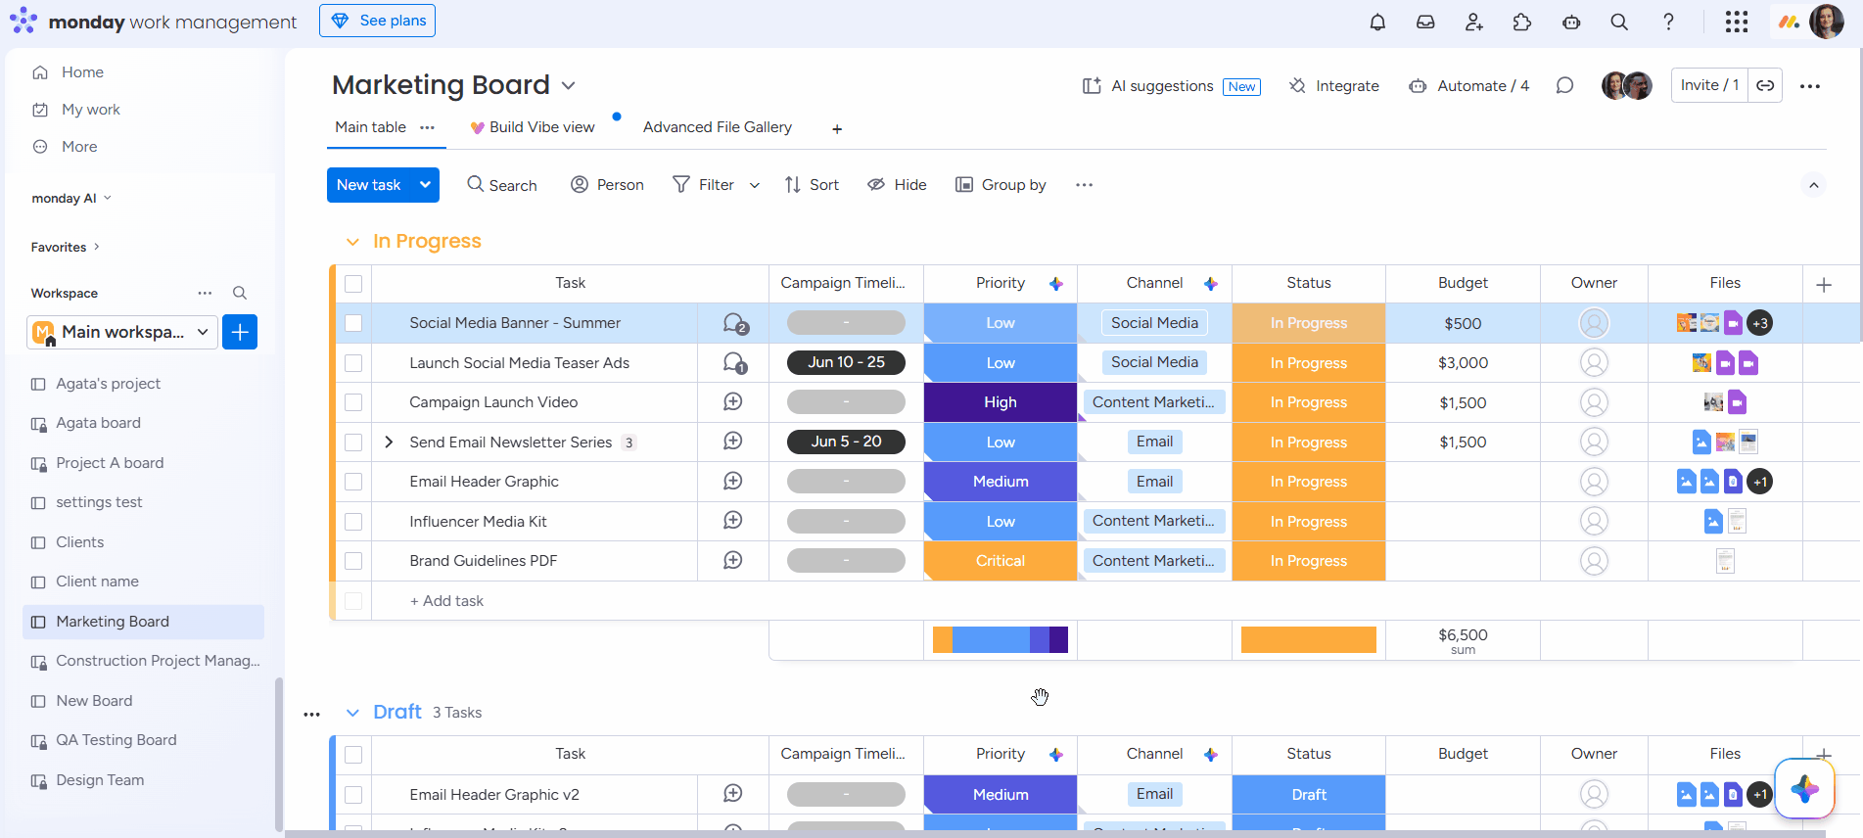
Task: Click the Invite / 1 button
Action: (1709, 85)
